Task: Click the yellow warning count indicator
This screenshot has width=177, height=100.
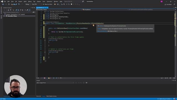Action: coord(50,78)
